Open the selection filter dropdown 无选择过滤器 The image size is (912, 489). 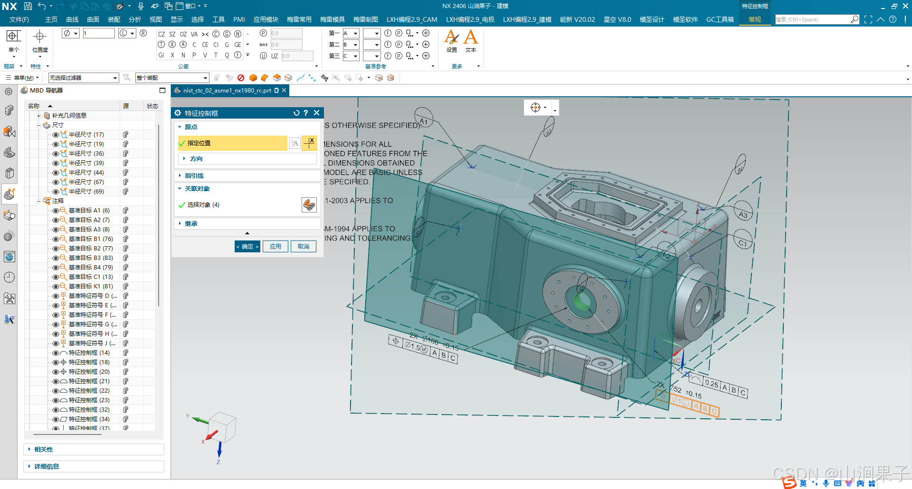pyautogui.click(x=83, y=78)
